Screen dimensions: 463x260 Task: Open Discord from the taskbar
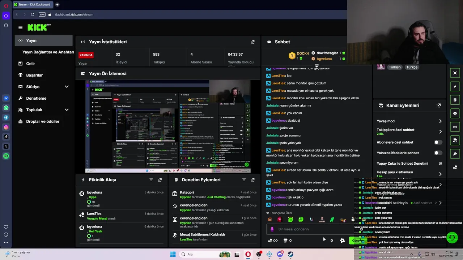click(x=280, y=254)
